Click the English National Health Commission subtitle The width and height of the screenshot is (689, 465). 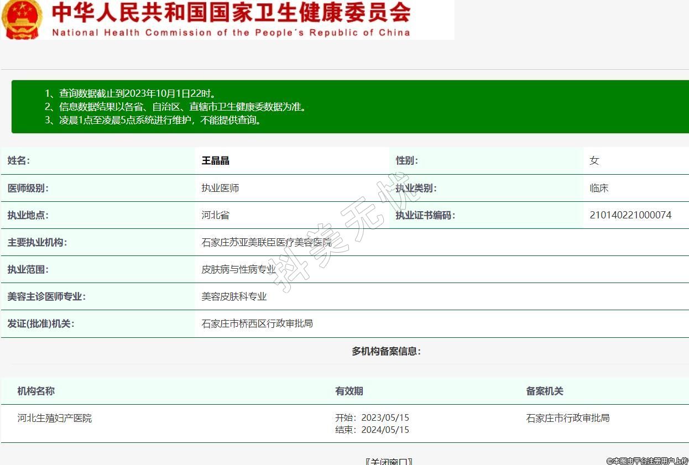pos(231,33)
